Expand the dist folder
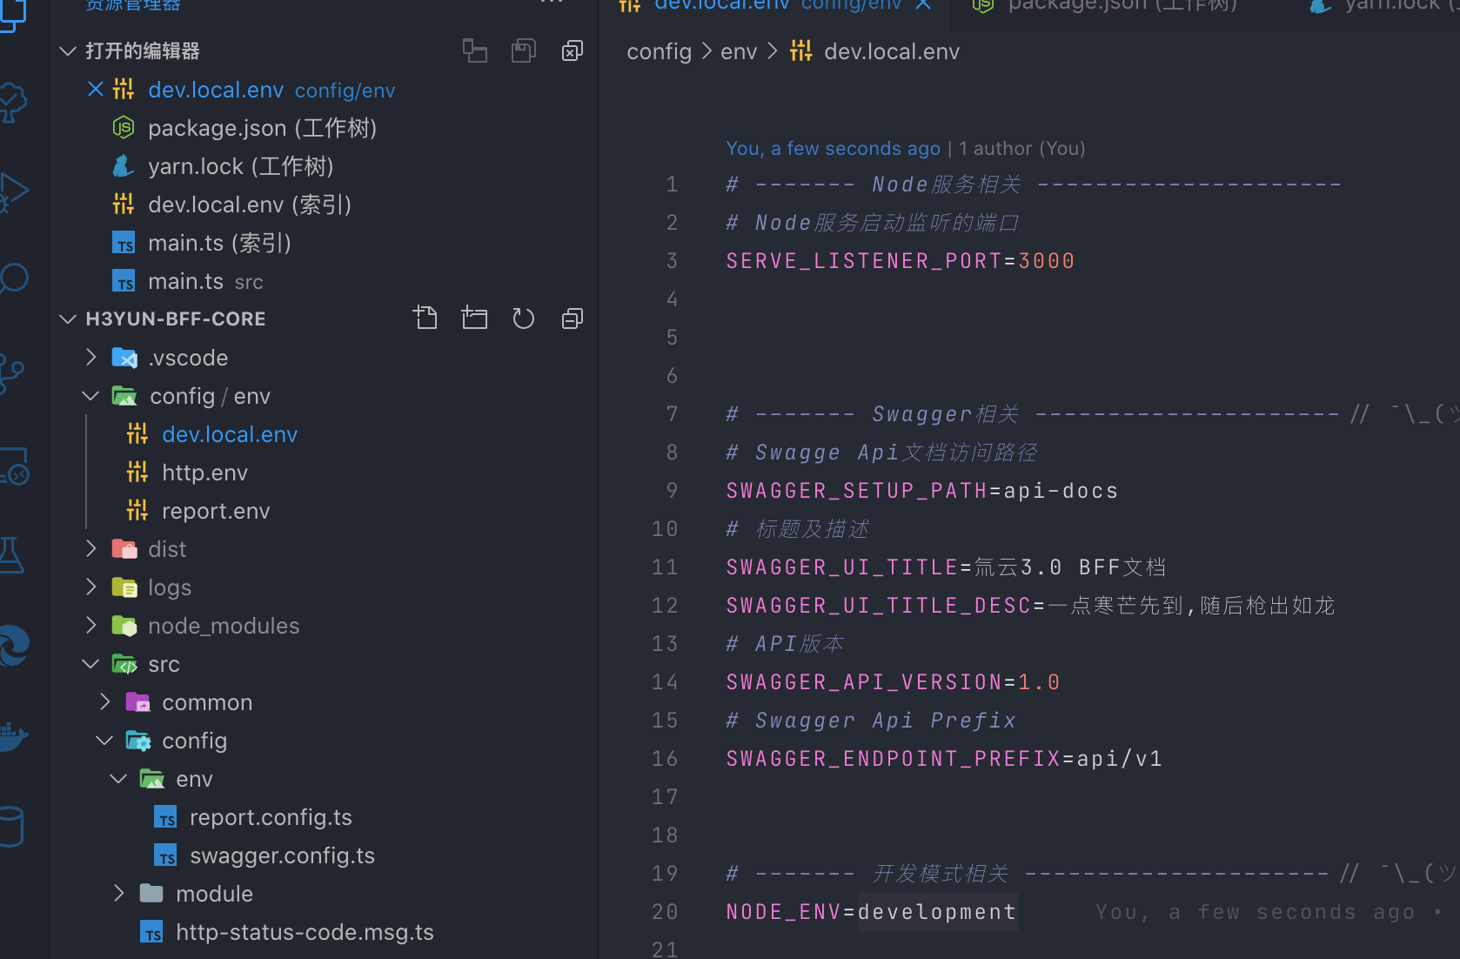 pos(90,548)
